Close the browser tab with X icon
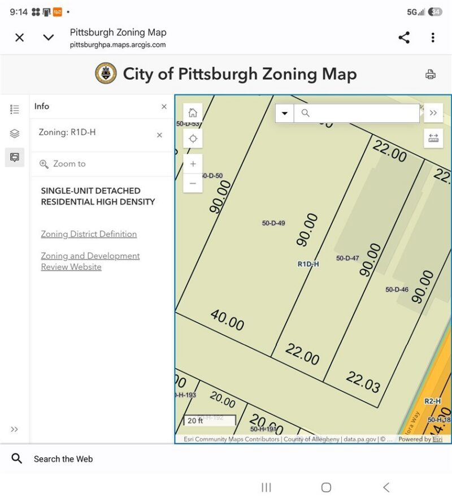 pyautogui.click(x=20, y=37)
